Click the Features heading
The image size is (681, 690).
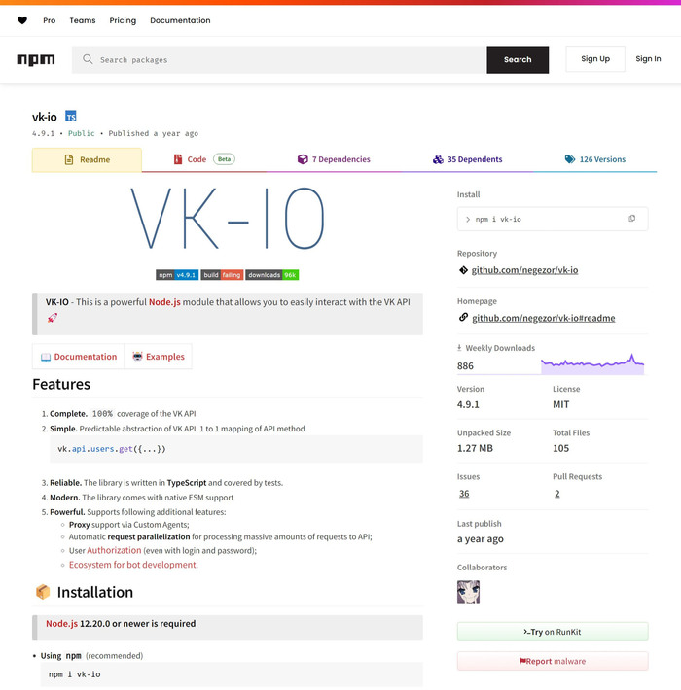coord(61,384)
